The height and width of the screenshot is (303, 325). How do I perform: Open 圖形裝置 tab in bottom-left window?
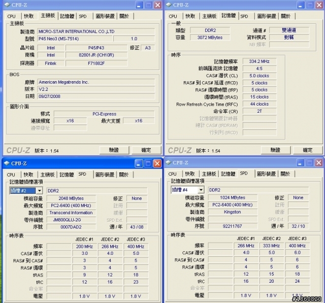[105, 175]
